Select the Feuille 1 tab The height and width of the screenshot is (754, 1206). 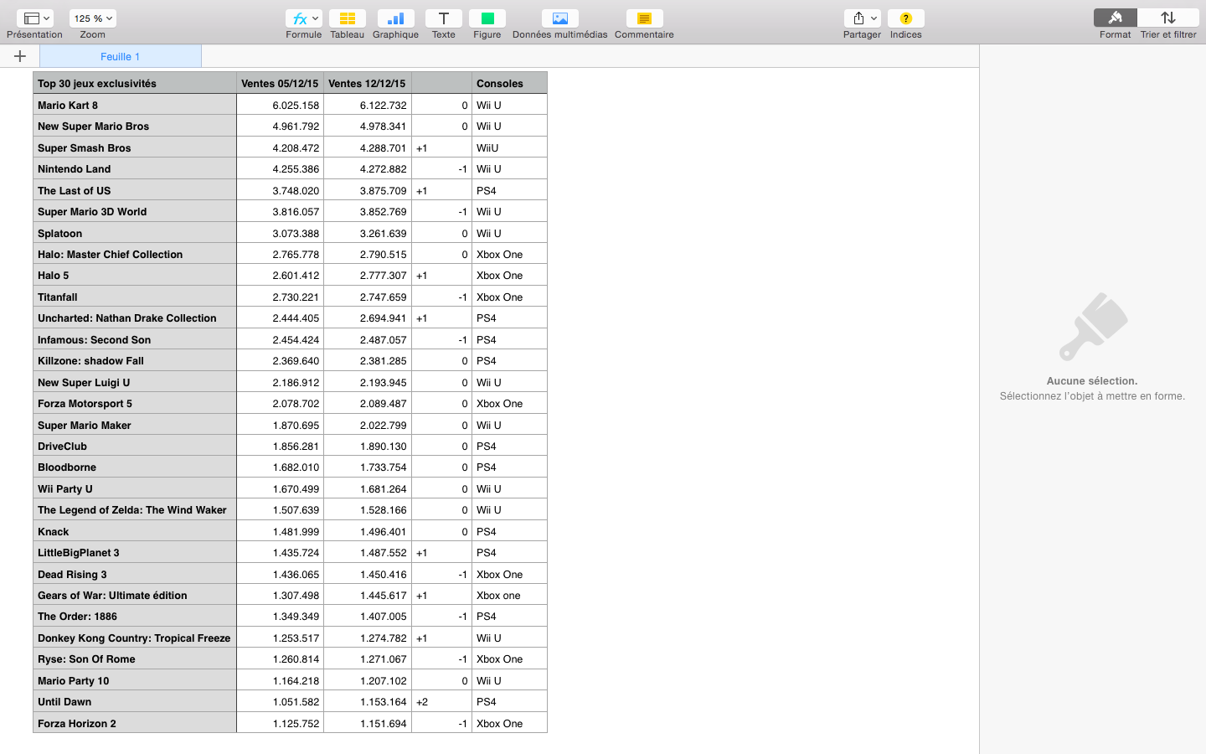121,56
